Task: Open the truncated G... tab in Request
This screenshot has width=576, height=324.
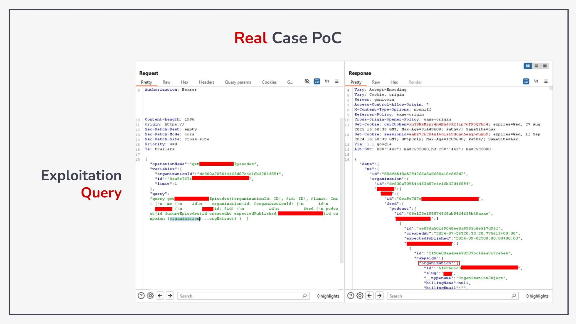Action: click(x=290, y=82)
